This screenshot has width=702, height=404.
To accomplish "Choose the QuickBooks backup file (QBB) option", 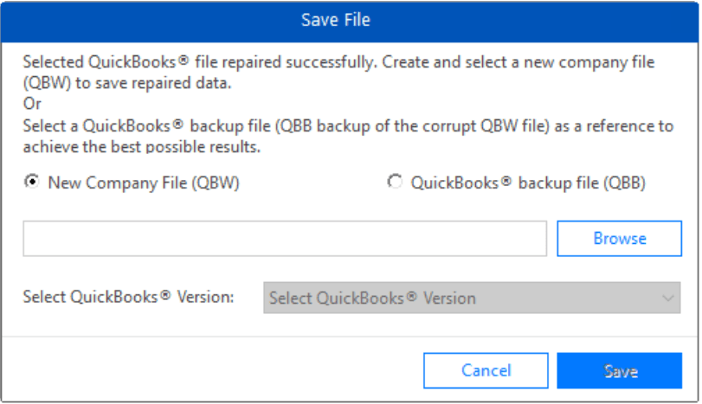I will (395, 183).
